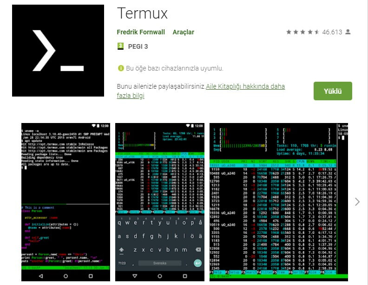Click the Yüklü installed button
This screenshot has width=368, height=285.
click(333, 91)
